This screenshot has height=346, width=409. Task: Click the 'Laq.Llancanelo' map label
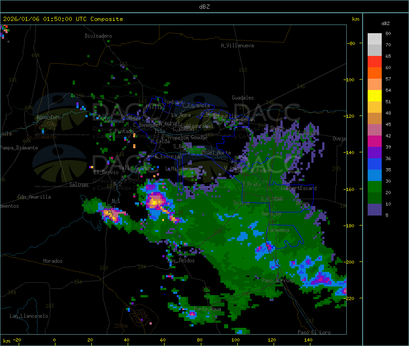[x=29, y=316]
